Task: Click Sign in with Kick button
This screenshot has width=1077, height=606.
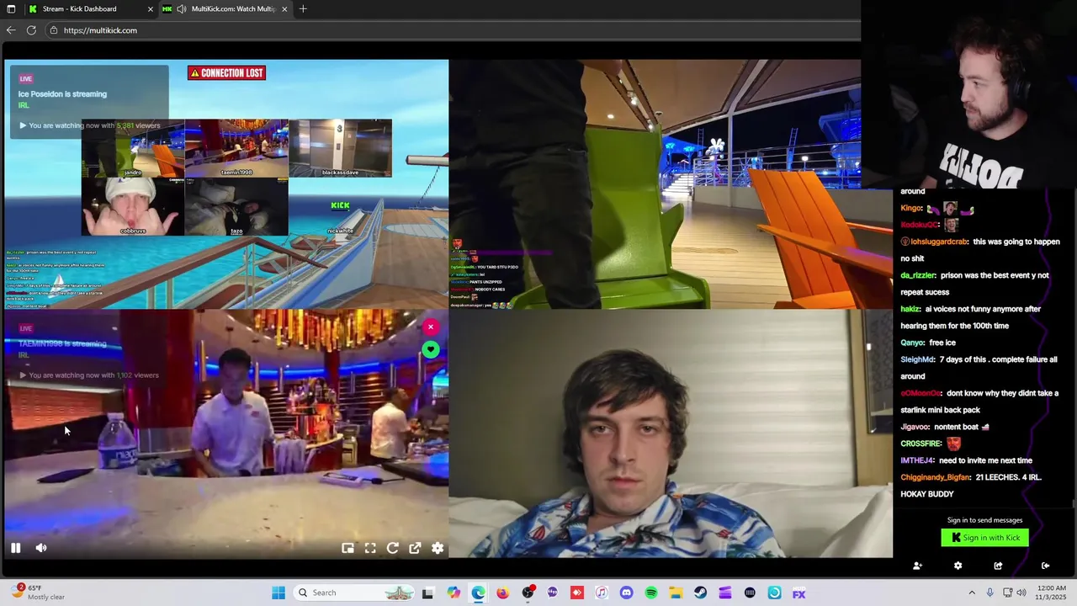Action: (x=984, y=538)
